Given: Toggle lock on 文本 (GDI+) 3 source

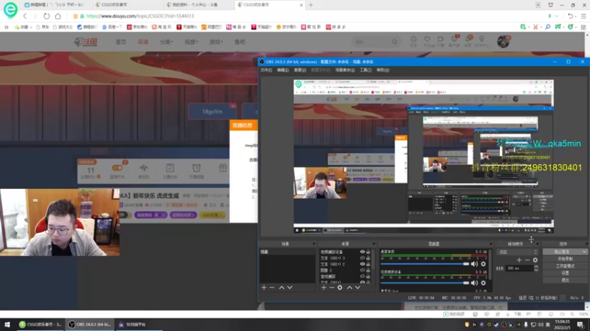Looking at the screenshot, I should click(368, 258).
